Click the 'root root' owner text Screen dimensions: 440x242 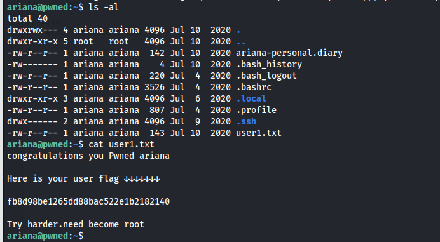tap(101, 41)
